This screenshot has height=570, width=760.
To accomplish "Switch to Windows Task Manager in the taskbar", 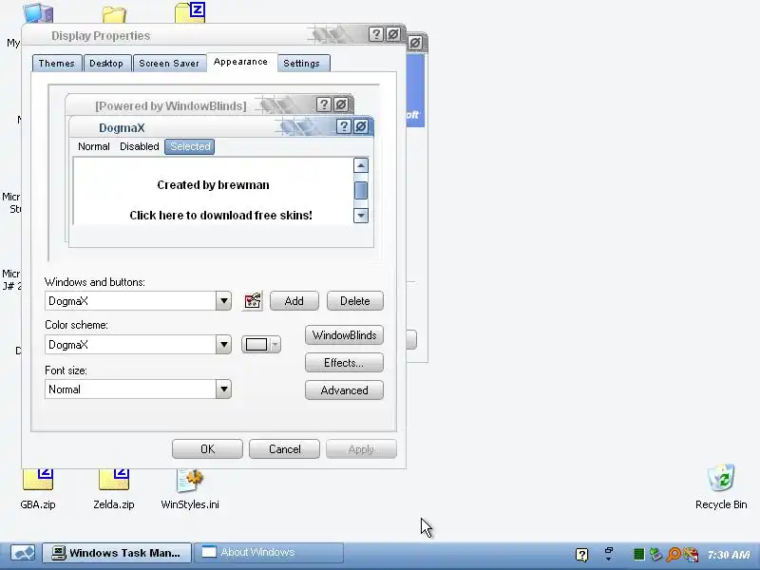I will 117,553.
